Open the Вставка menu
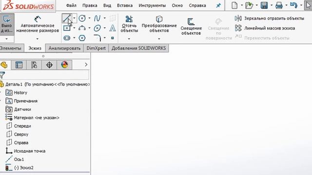Image resolution: width=312 pixels, height=175 pixels. click(125, 5)
